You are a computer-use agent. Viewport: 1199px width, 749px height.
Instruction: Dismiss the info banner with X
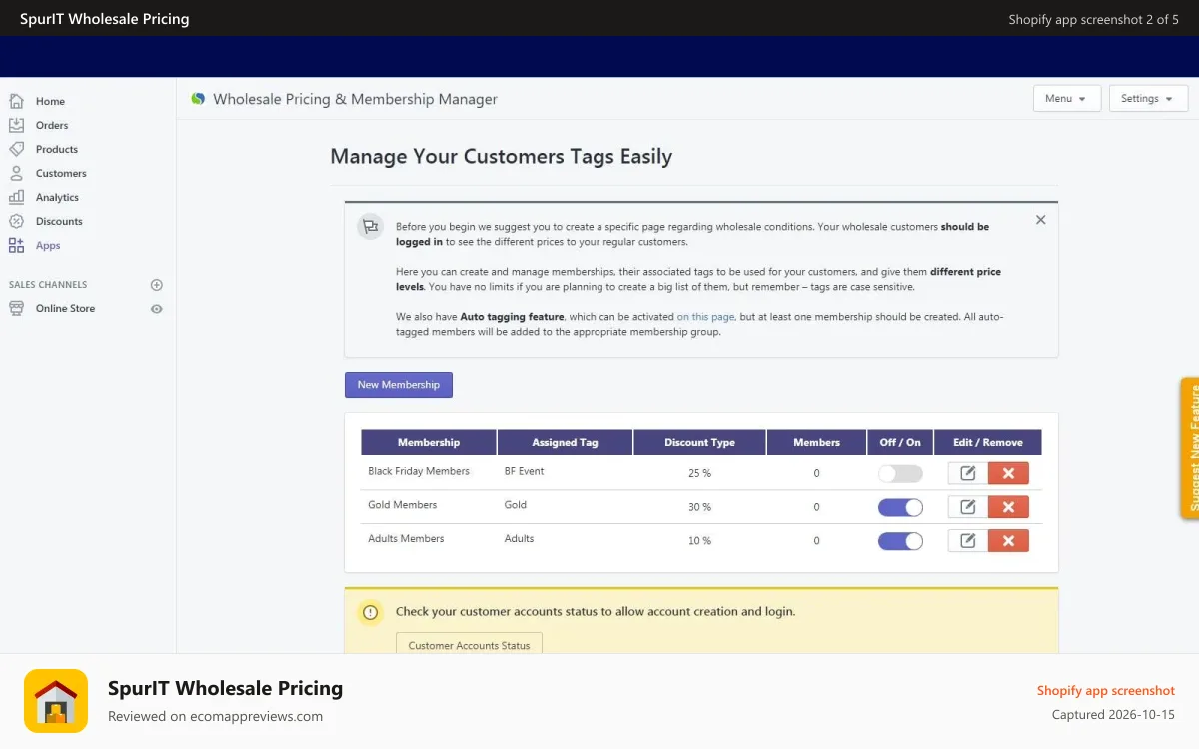(x=1040, y=220)
